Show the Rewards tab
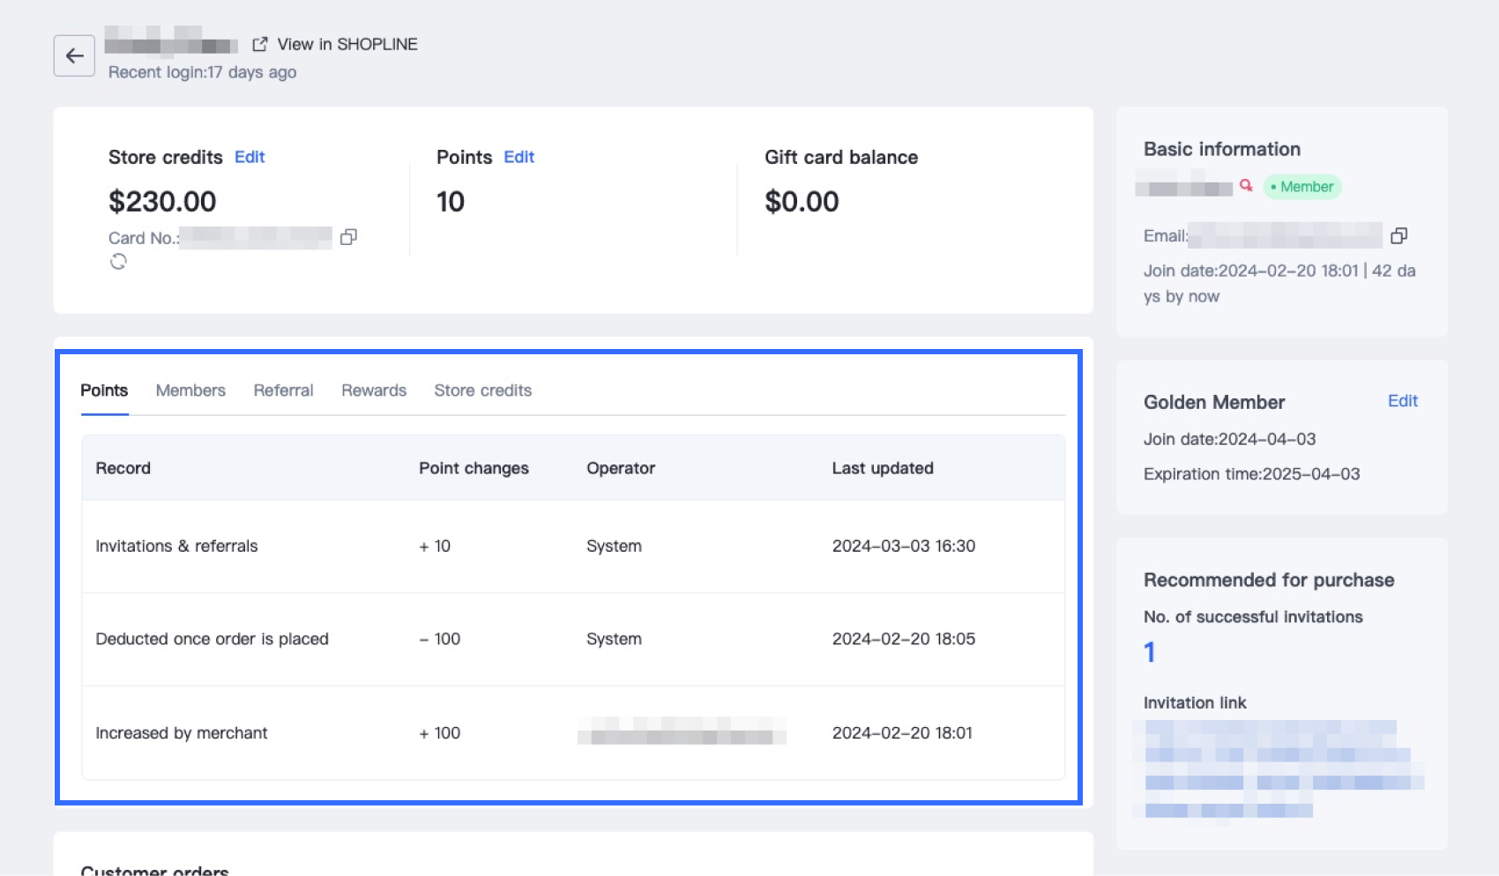Viewport: 1499px width, 876px height. pyautogui.click(x=374, y=390)
